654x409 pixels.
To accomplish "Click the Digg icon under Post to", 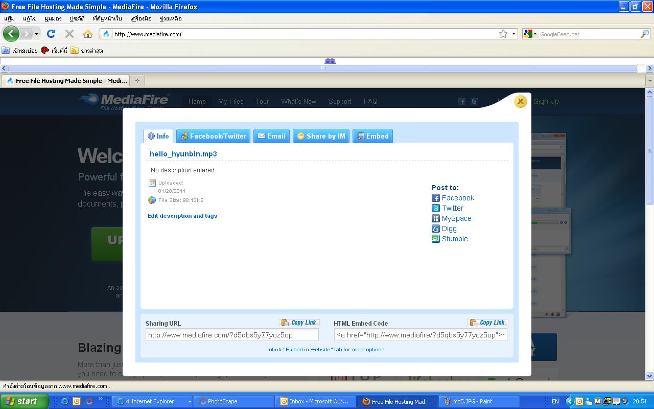I will [436, 229].
